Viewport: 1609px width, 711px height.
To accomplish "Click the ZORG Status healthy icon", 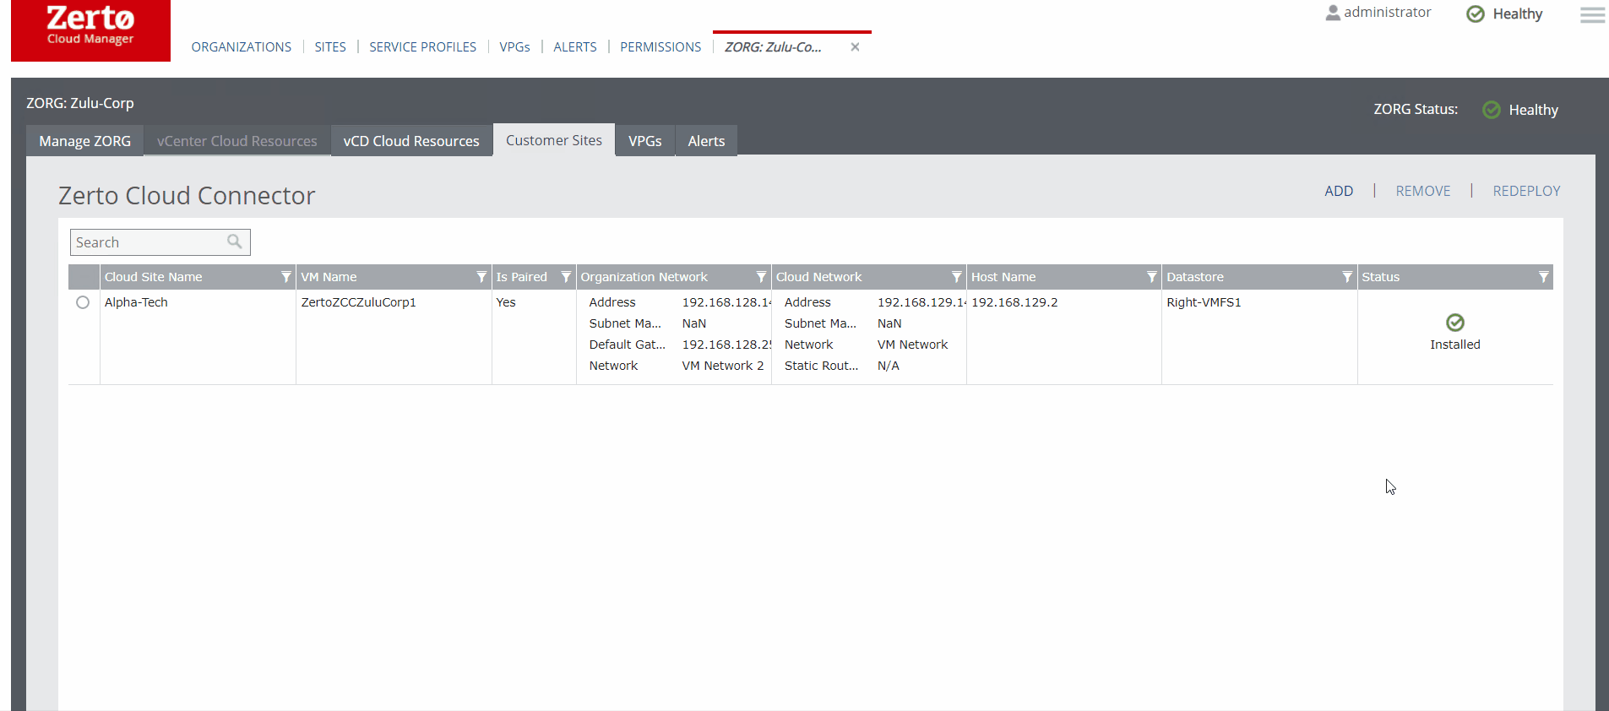I will [x=1492, y=110].
